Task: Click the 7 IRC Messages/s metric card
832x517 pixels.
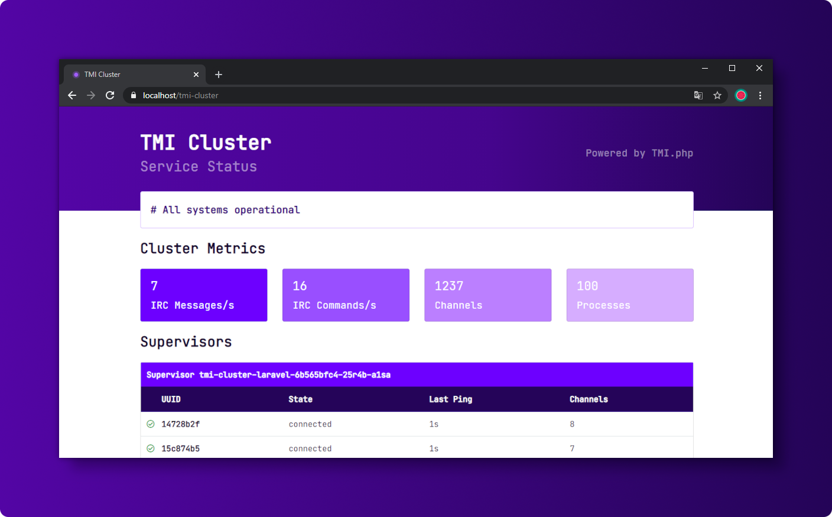Action: (x=204, y=295)
